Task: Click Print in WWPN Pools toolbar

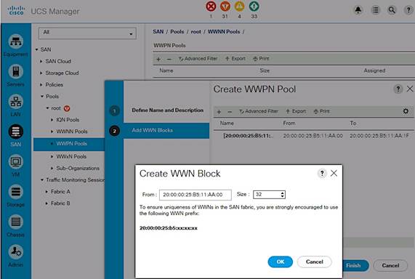Action: 261,59
